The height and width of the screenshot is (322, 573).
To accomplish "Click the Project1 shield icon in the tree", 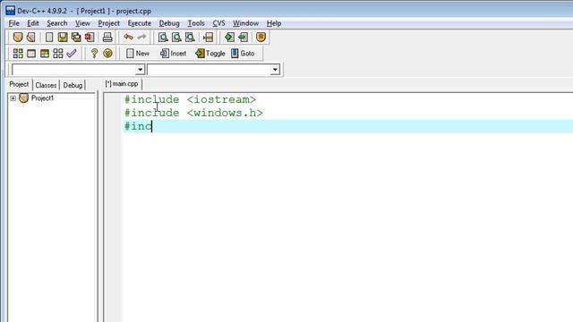I will 24,97.
